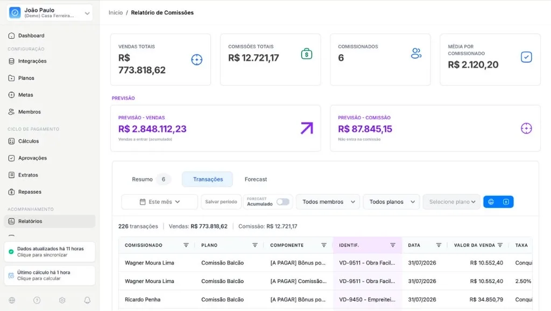Click the 2.50% taxa cell

click(x=523, y=281)
